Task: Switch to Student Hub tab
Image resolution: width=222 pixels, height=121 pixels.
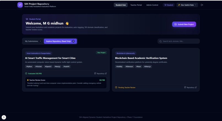Action: click(121, 5)
